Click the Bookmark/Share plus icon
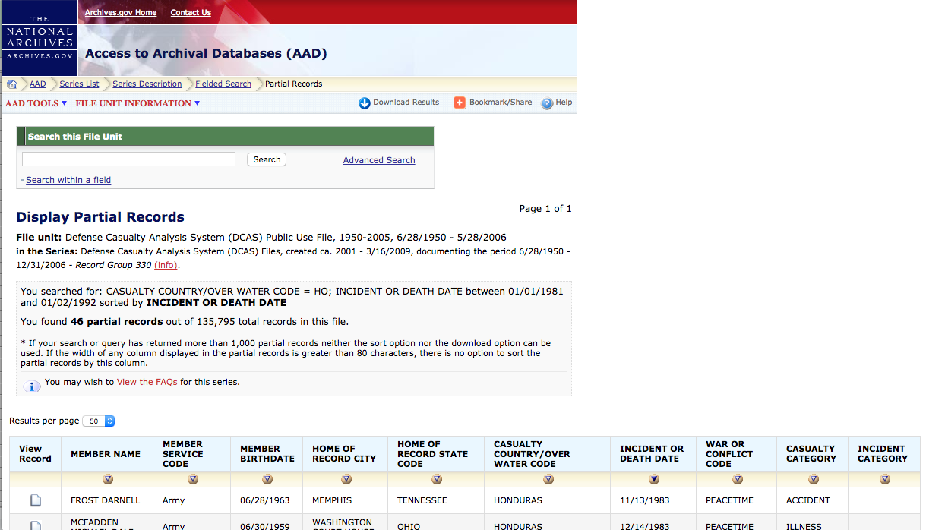926x530 pixels. pyautogui.click(x=460, y=103)
